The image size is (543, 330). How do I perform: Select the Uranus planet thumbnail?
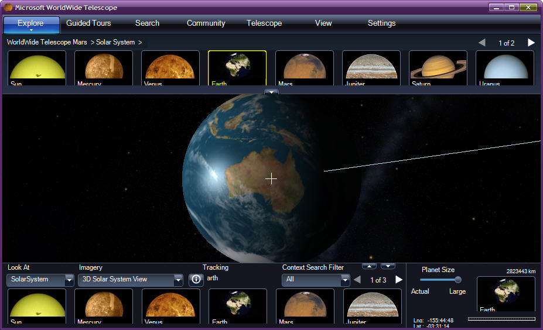pyautogui.click(x=504, y=68)
